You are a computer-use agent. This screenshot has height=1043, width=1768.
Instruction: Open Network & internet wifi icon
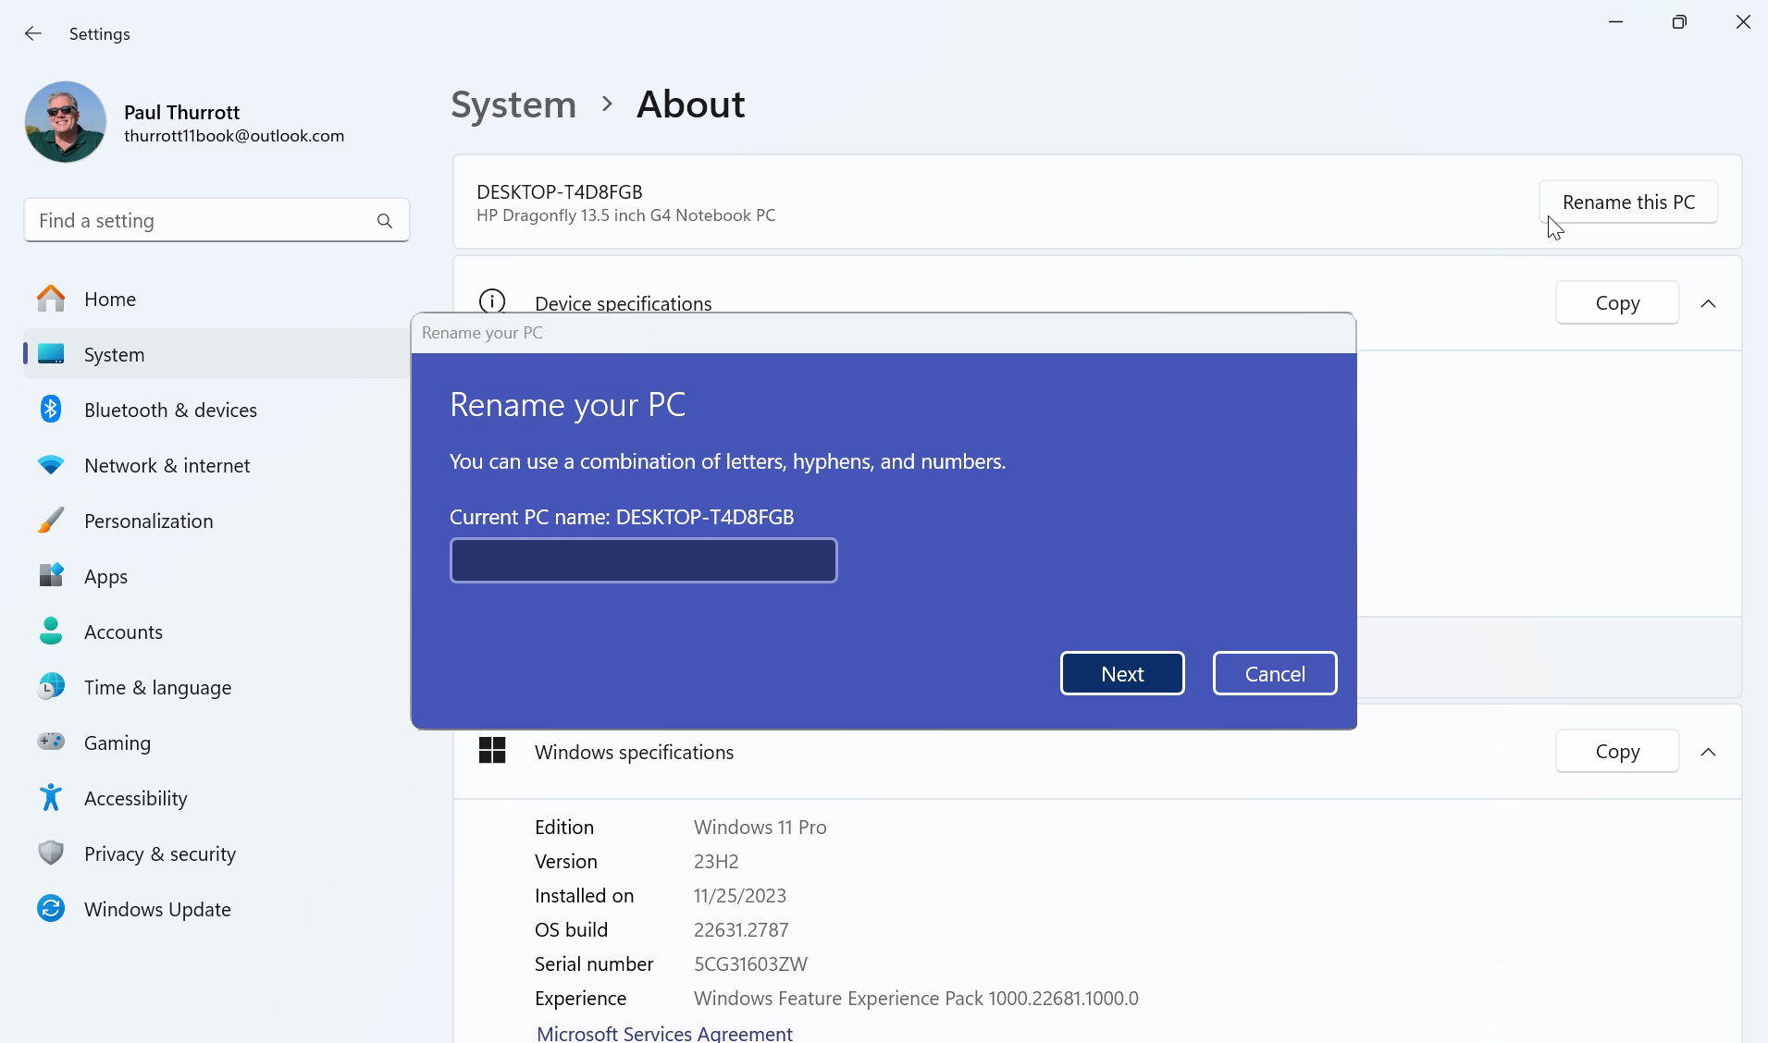pos(51,465)
